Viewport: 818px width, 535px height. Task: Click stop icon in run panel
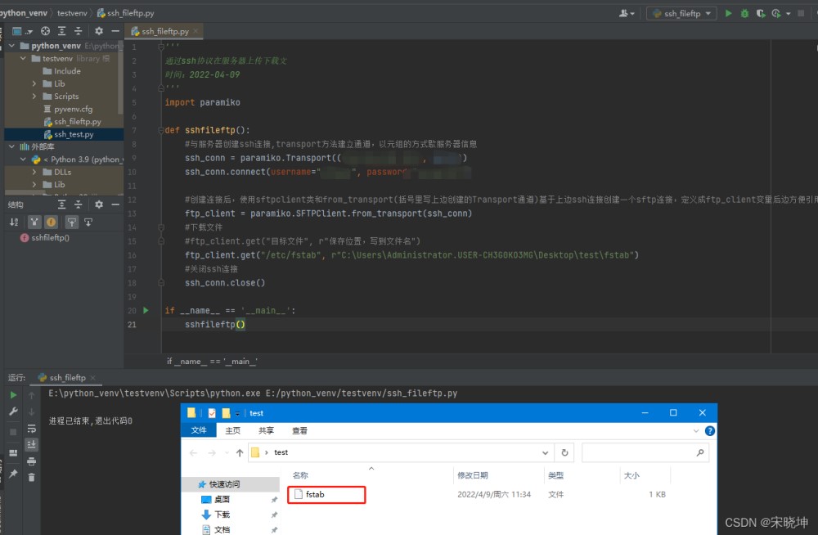pos(14,432)
